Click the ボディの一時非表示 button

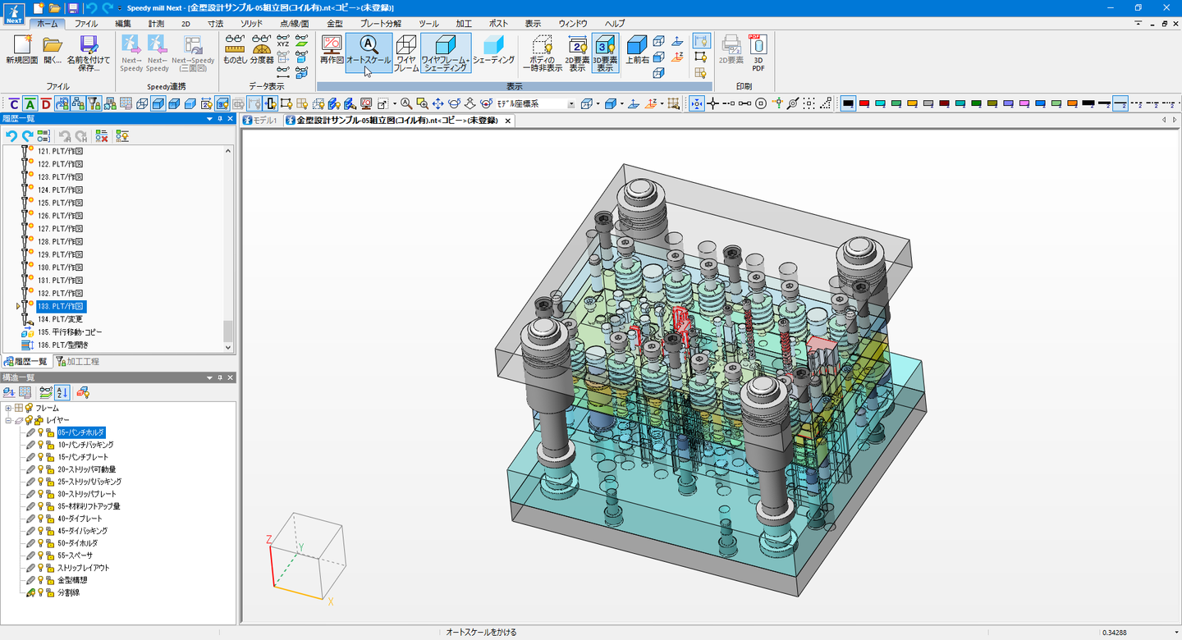542,52
